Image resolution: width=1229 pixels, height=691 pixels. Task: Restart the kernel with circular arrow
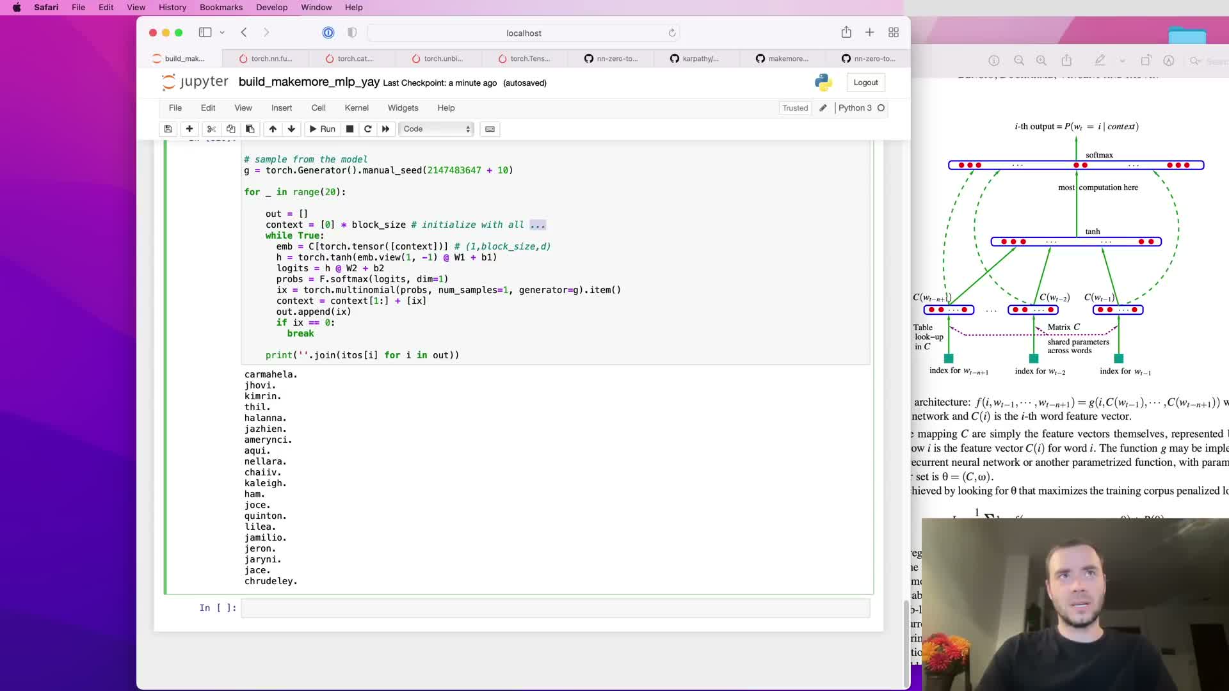(x=368, y=129)
